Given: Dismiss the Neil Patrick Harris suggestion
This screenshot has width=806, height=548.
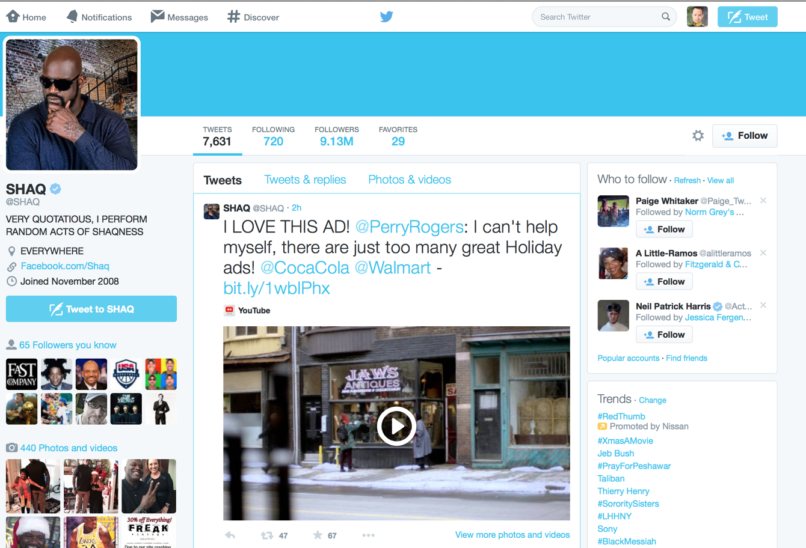Looking at the screenshot, I should (763, 305).
